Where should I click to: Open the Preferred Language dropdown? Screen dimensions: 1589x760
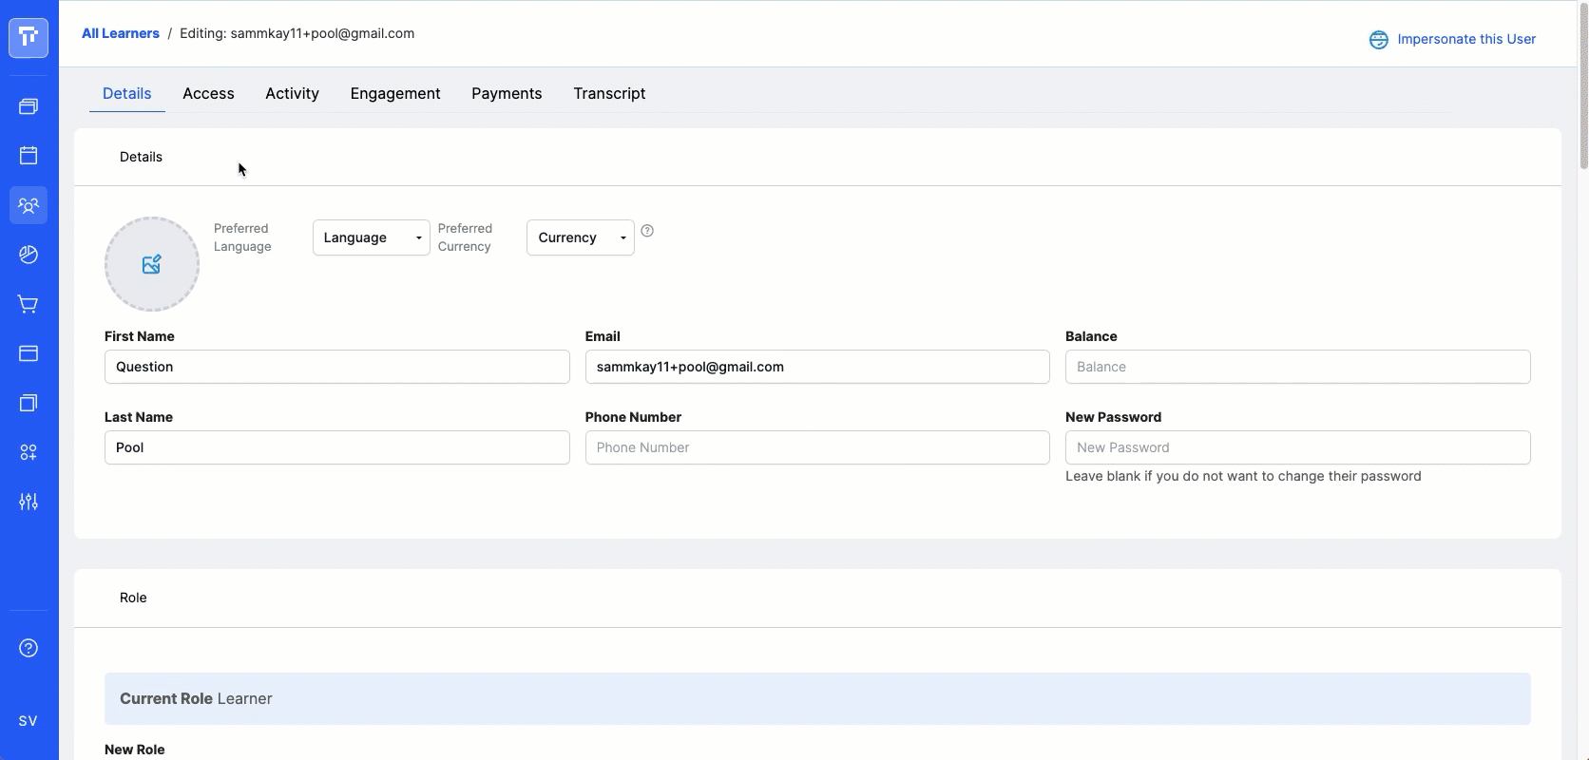pos(372,237)
